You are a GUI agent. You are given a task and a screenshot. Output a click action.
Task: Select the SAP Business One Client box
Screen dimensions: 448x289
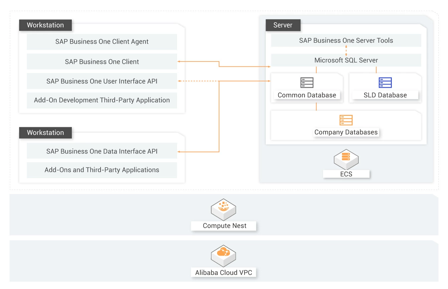point(102,62)
